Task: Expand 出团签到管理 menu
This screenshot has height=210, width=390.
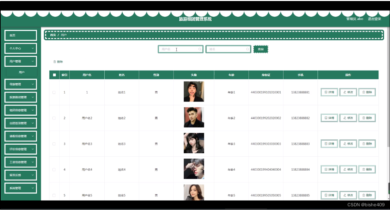Action: coord(21,123)
